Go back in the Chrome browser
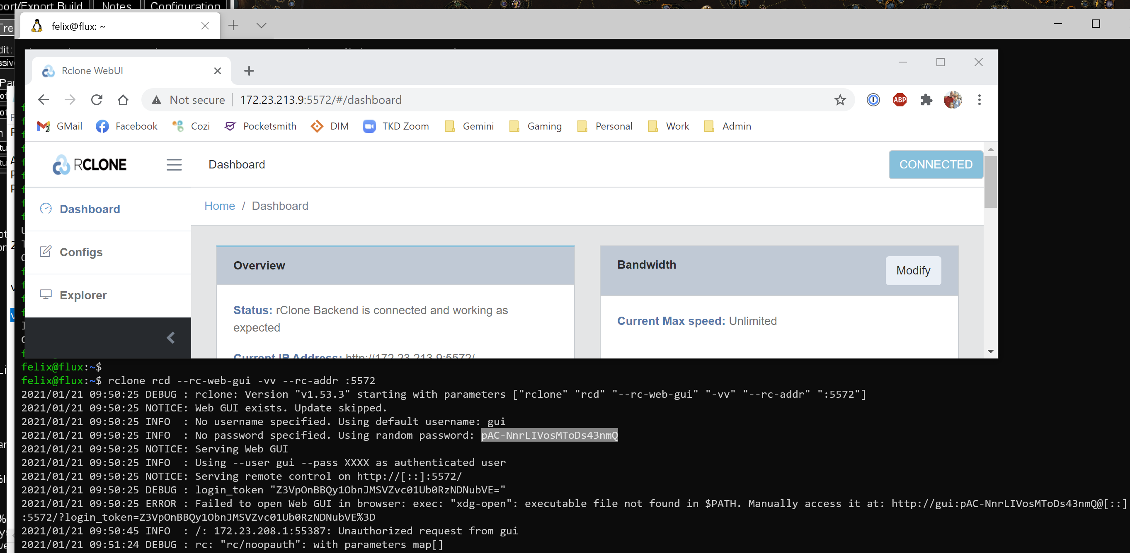This screenshot has height=553, width=1130. point(44,100)
